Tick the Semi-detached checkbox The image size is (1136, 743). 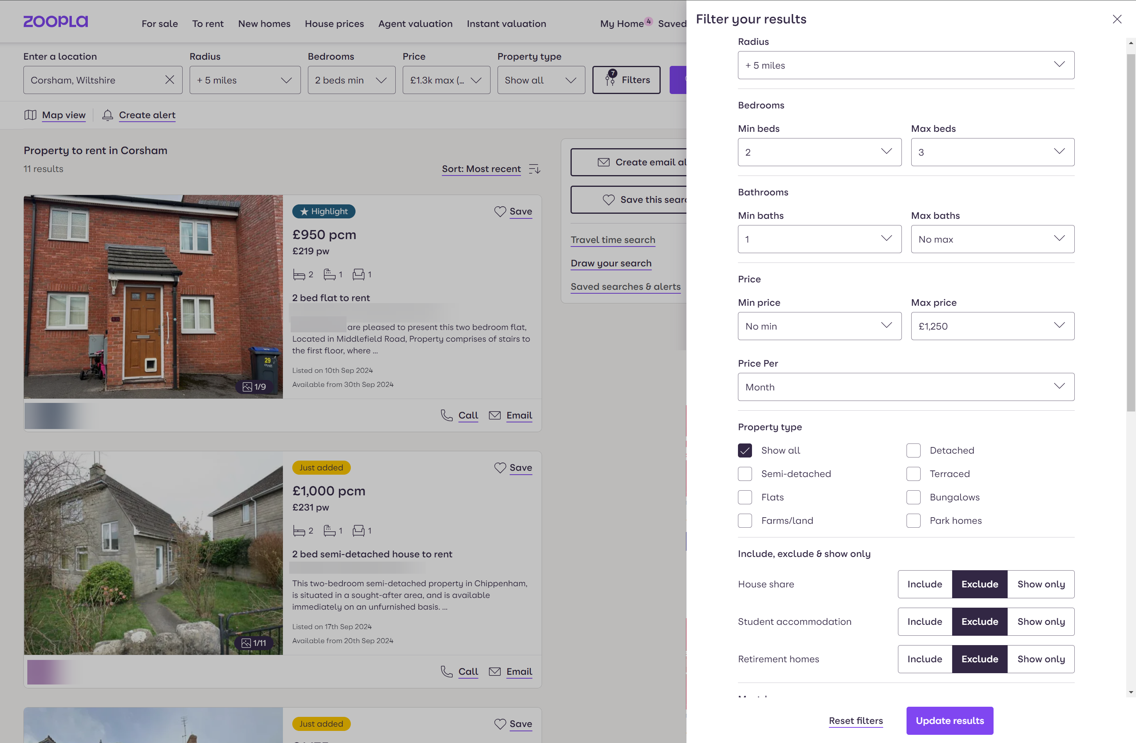point(745,473)
